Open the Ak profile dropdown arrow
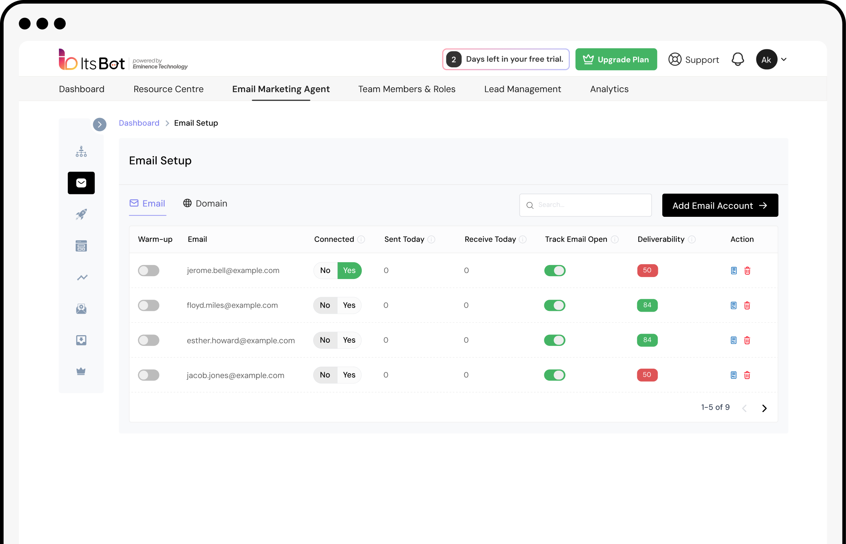This screenshot has width=846, height=544. pos(784,59)
